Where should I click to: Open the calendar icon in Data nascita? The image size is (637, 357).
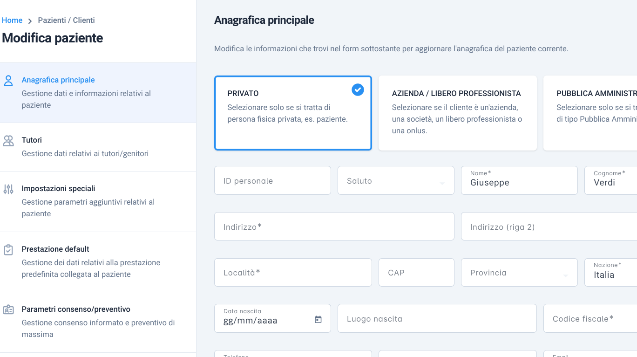click(x=318, y=320)
